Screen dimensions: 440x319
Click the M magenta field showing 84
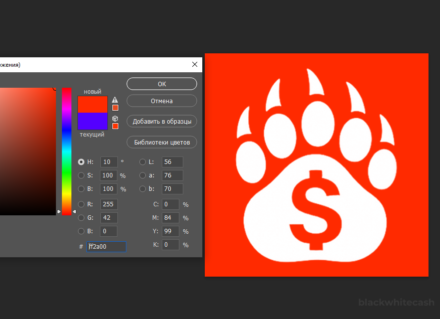(x=170, y=218)
